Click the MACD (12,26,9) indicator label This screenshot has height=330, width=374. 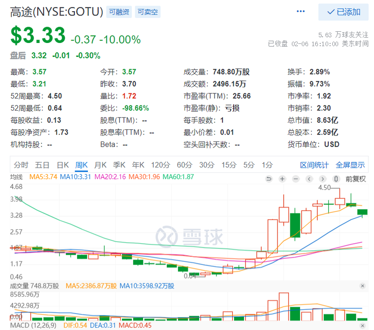pyautogui.click(x=33, y=325)
